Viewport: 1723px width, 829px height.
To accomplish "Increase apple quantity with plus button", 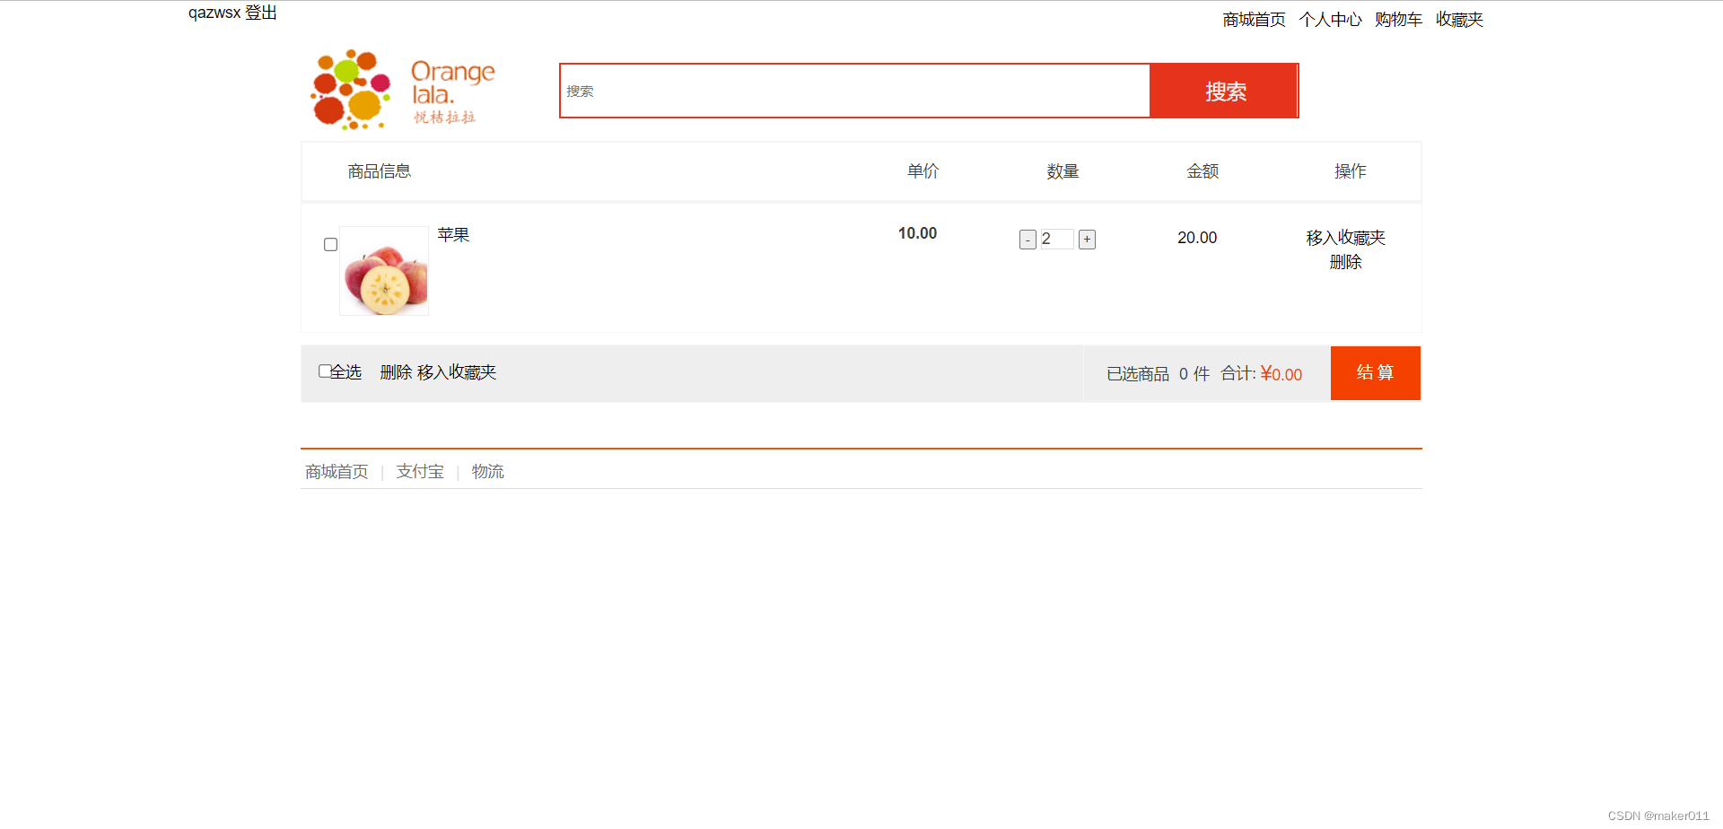I will [x=1087, y=240].
